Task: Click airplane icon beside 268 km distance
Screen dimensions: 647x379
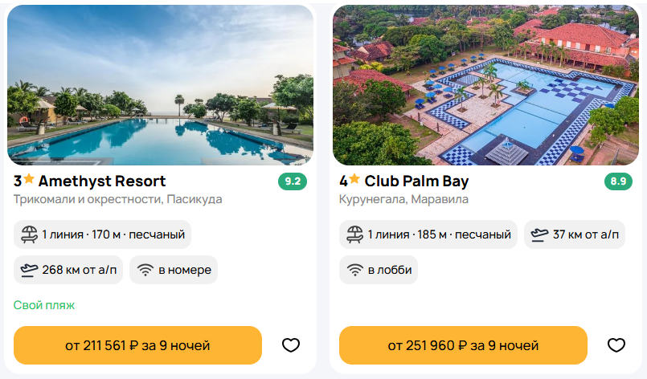Action: pos(30,270)
